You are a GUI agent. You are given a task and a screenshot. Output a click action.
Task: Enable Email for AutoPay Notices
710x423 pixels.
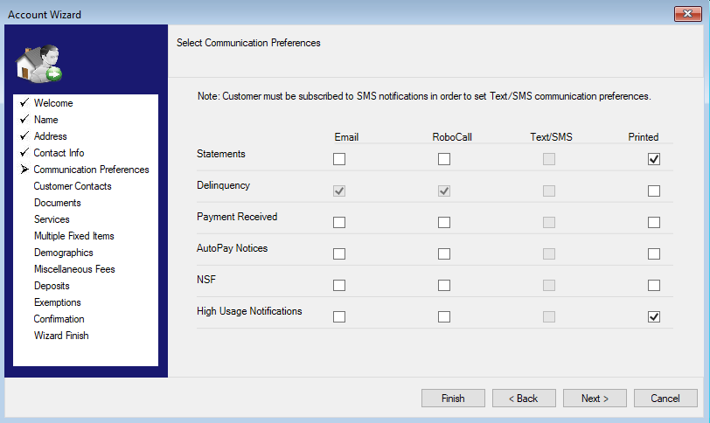339,253
